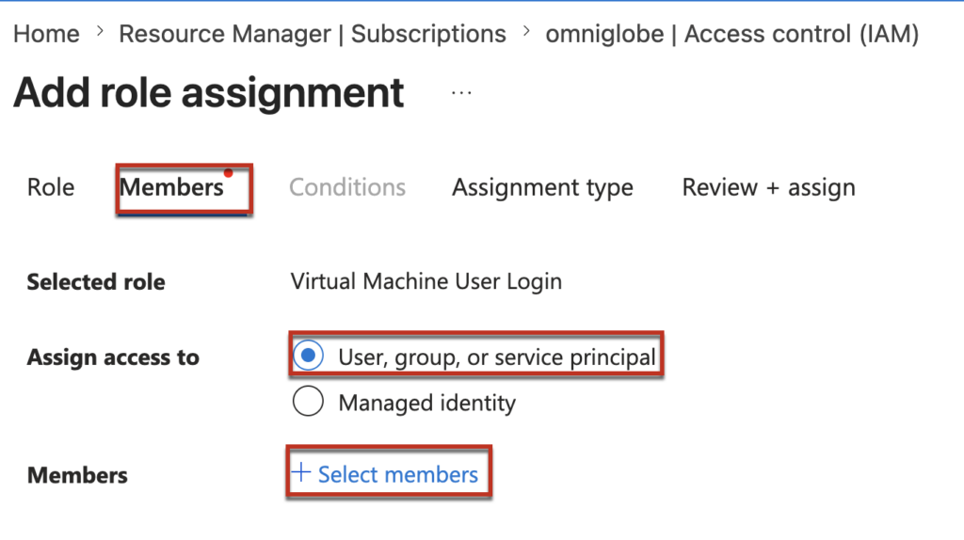The width and height of the screenshot is (964, 540).
Task: Select User, group, or service principal option
Action: tap(307, 357)
